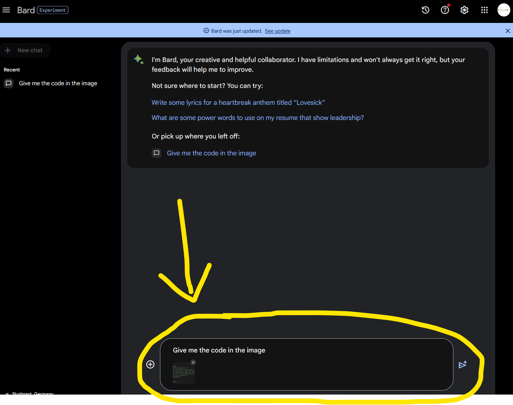This screenshot has width=513, height=405.
Task: Open the settings gear icon
Action: coord(464,10)
